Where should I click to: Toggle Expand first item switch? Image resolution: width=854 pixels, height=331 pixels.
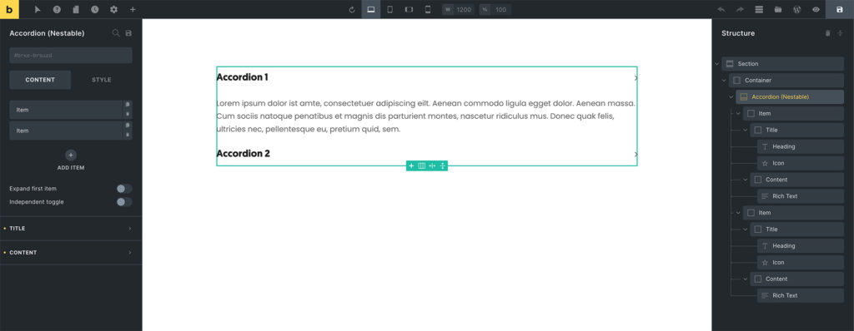(x=124, y=189)
